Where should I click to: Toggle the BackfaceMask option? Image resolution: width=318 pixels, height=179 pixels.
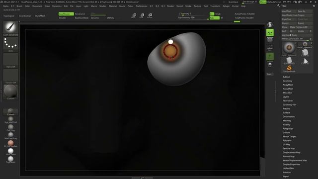81,18
